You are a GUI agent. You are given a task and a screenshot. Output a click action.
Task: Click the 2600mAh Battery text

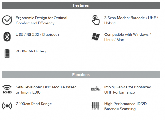coord(31,51)
